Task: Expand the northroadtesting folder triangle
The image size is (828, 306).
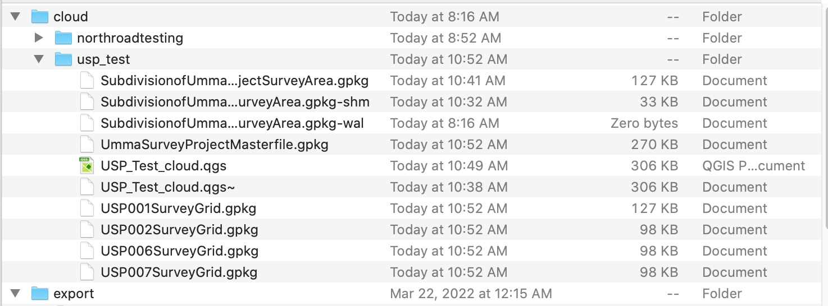Action: pyautogui.click(x=38, y=38)
